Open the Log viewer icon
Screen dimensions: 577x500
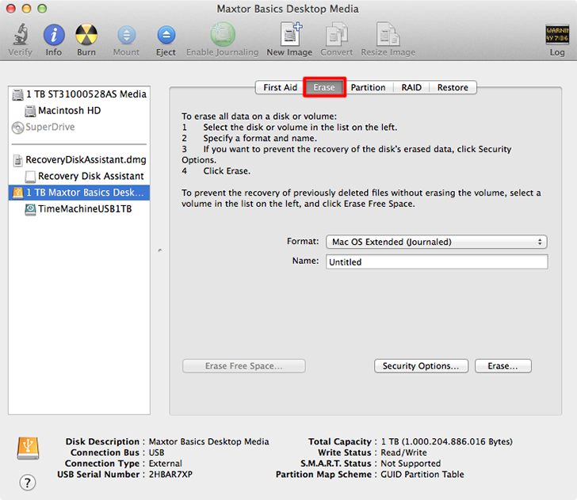pos(556,34)
